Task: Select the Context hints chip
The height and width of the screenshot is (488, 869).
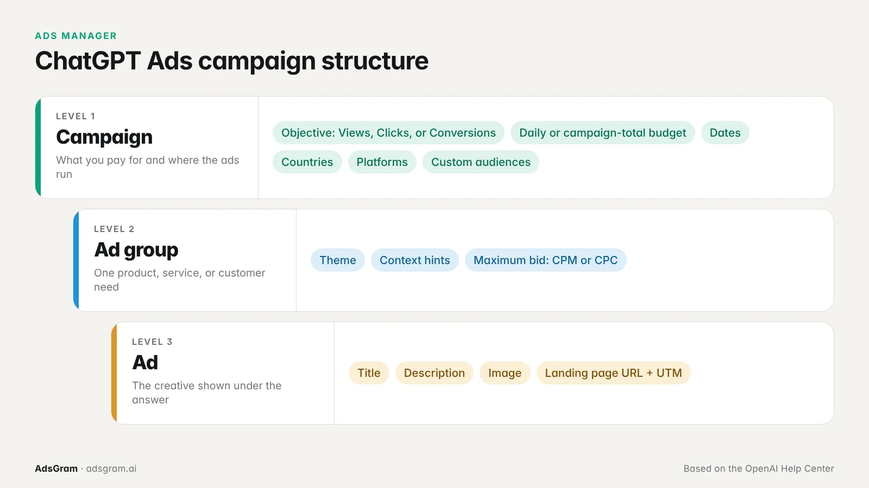Action: [415, 260]
